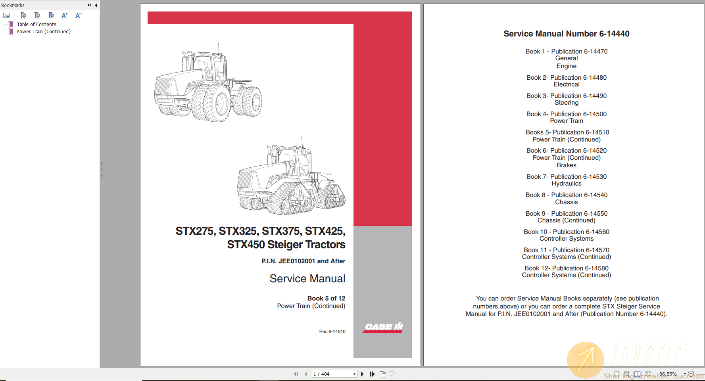
Task: Go to the last page using skip-forward icon
Action: [372, 374]
